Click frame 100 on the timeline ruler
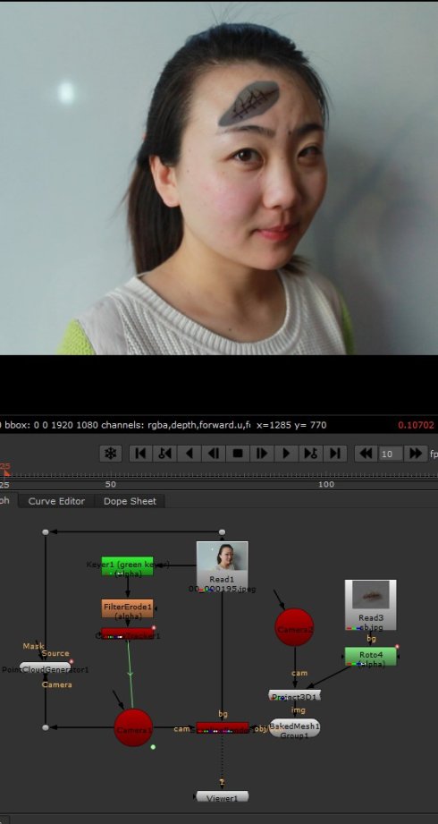The image size is (438, 824). (326, 485)
